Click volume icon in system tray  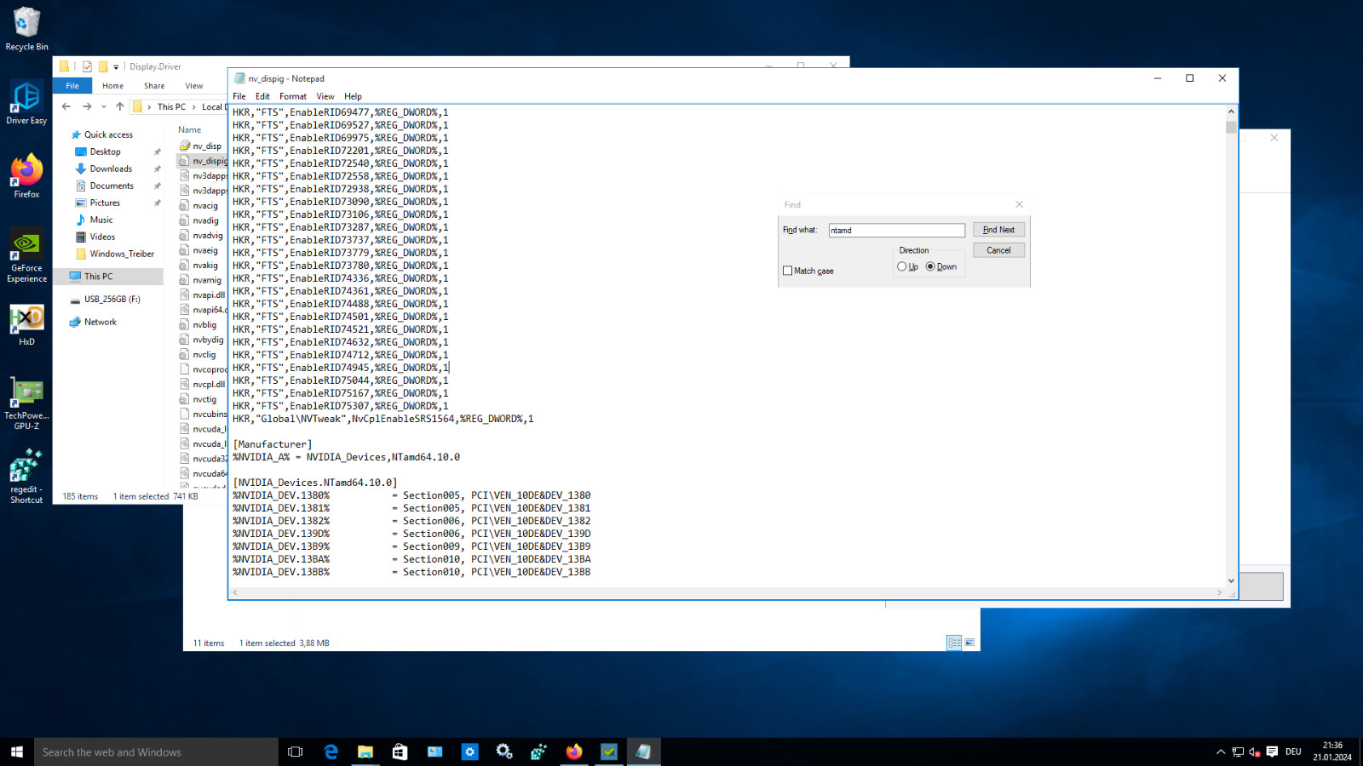coord(1254,752)
